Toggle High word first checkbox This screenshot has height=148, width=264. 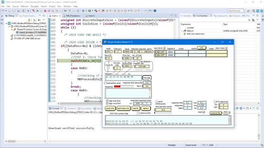click(x=107, y=103)
